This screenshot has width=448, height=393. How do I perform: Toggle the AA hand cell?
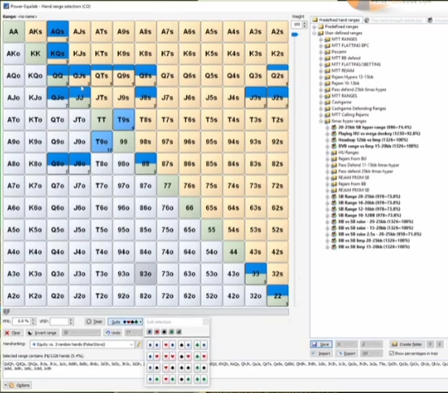tap(14, 32)
